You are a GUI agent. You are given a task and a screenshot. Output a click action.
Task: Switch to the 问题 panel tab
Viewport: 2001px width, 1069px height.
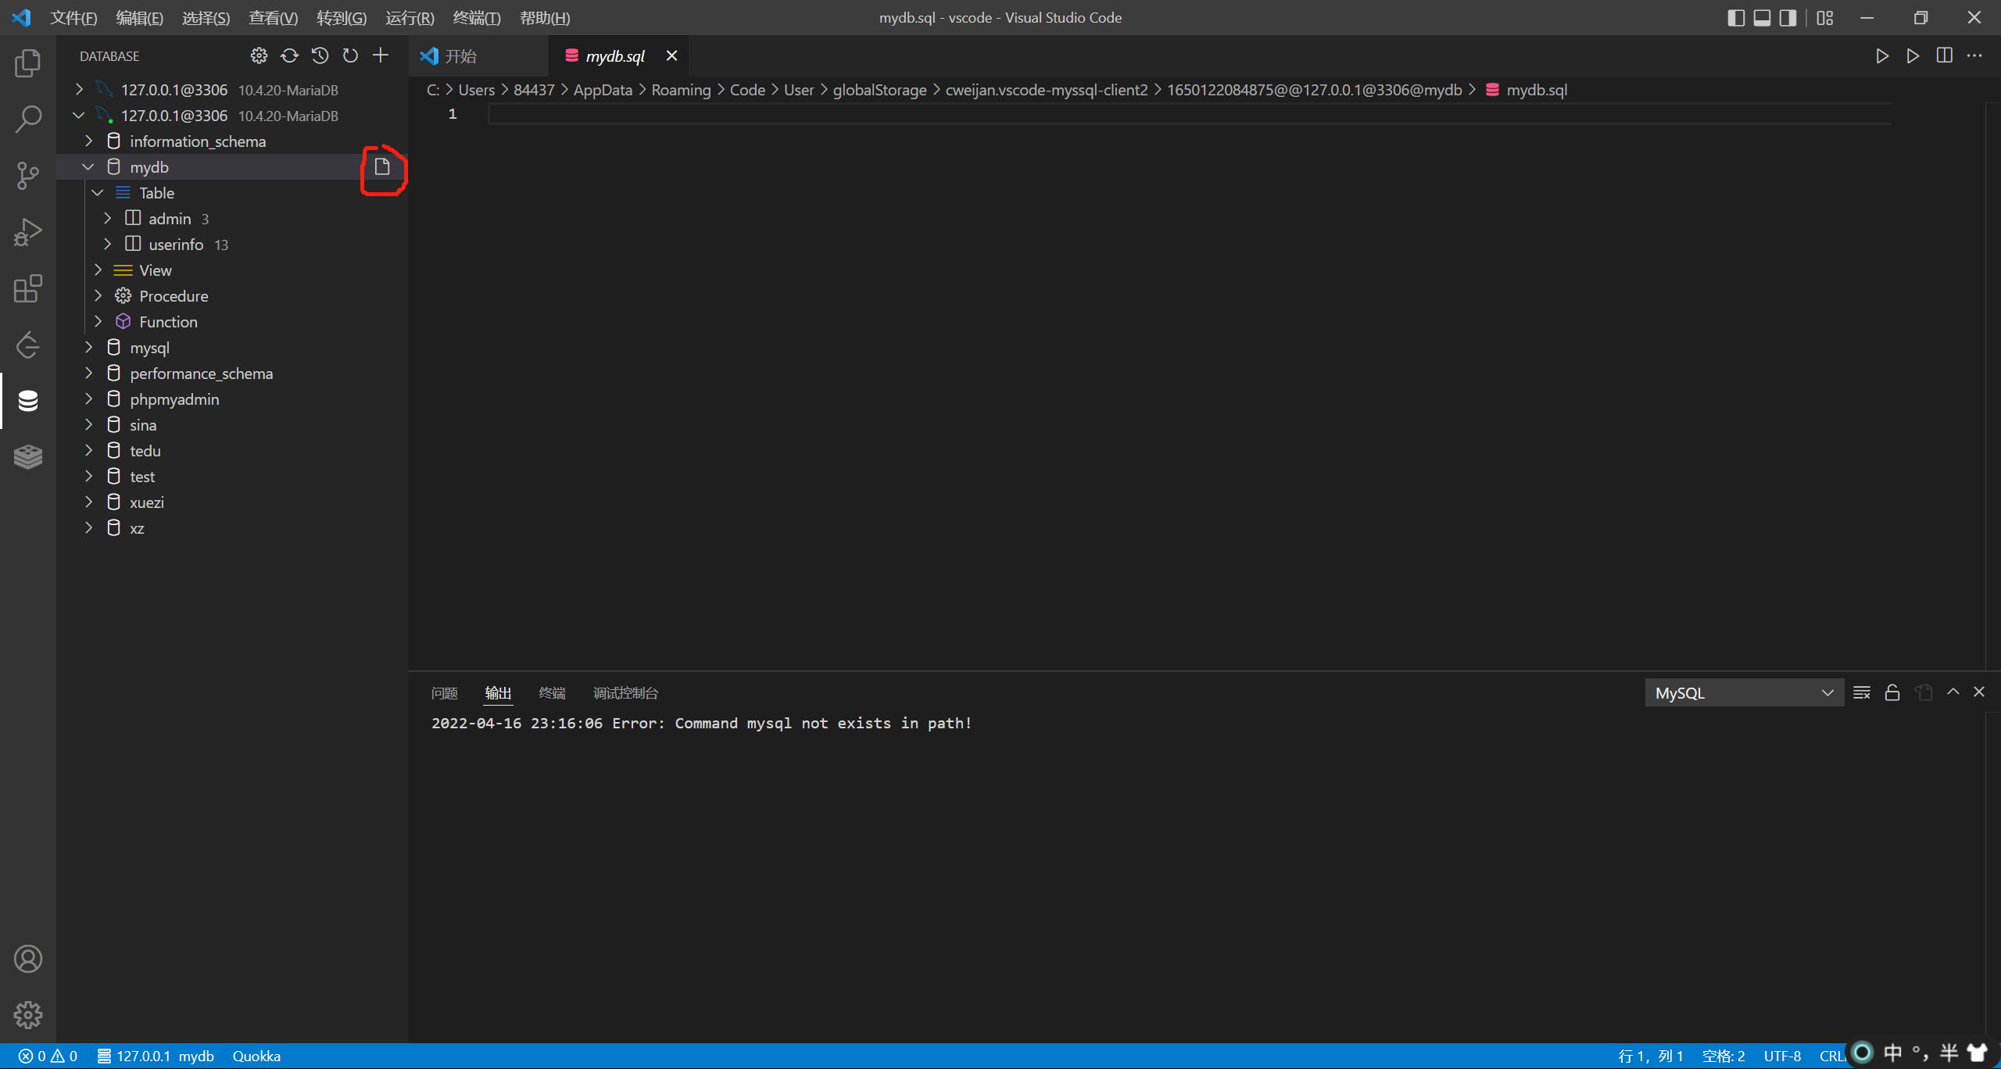444,693
